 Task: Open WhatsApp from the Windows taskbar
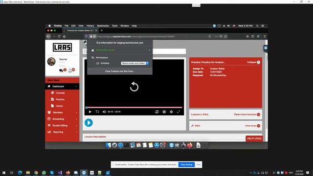tap(44, 173)
